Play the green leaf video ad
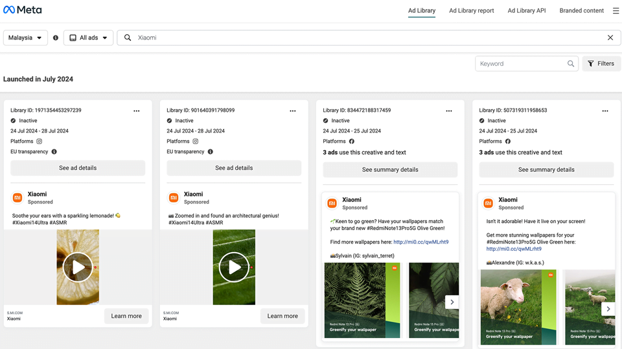The height and width of the screenshot is (349, 622). pos(234,267)
